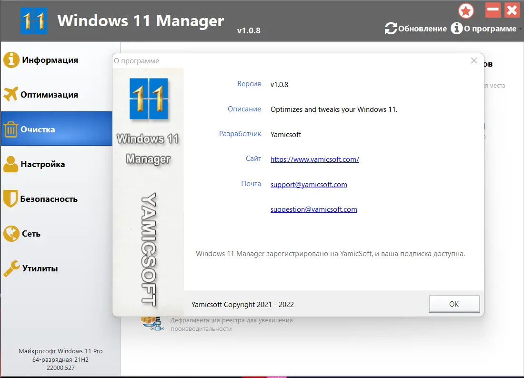Screen dimensions: 524x378
Task: Close the О программе dialog with the X
Action: tap(474, 60)
